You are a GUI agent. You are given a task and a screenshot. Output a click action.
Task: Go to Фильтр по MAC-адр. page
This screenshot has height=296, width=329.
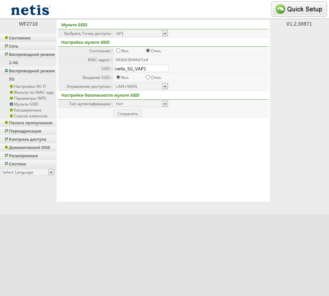[x=34, y=92]
